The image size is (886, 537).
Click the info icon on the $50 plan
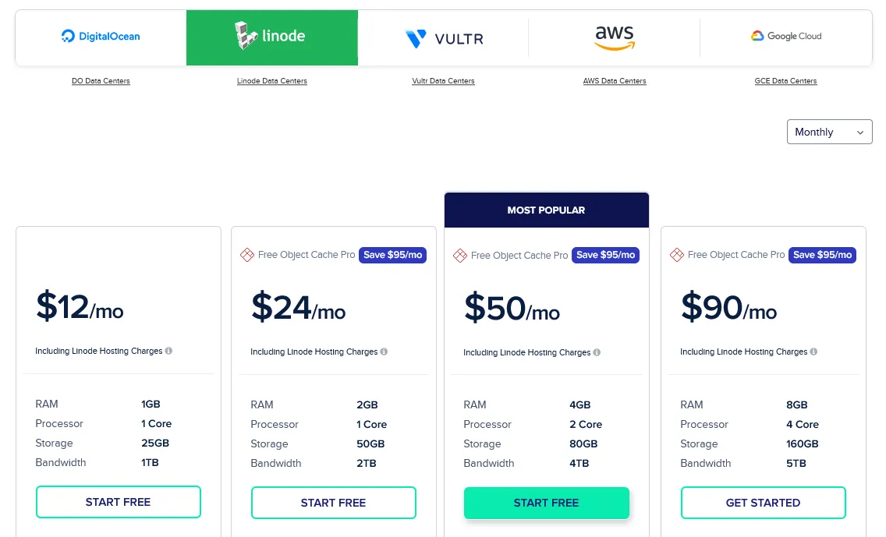(x=597, y=352)
